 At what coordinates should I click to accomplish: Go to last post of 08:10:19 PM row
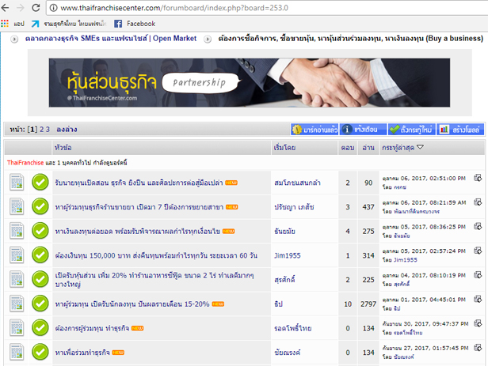coord(478,275)
